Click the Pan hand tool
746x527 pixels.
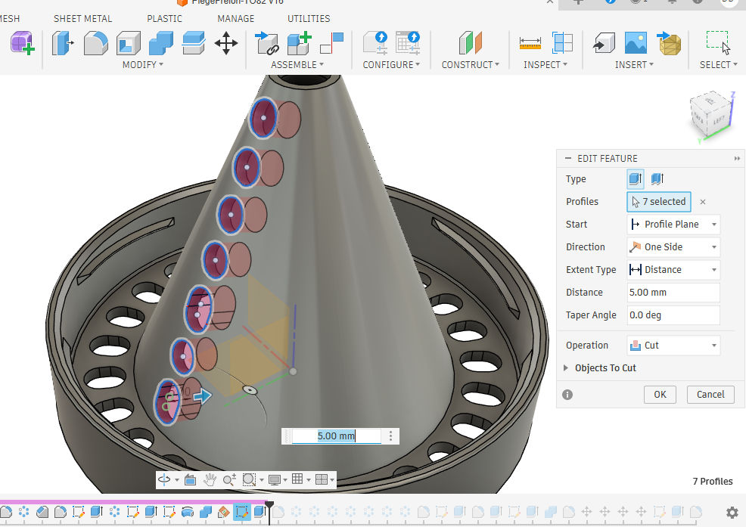tap(210, 479)
